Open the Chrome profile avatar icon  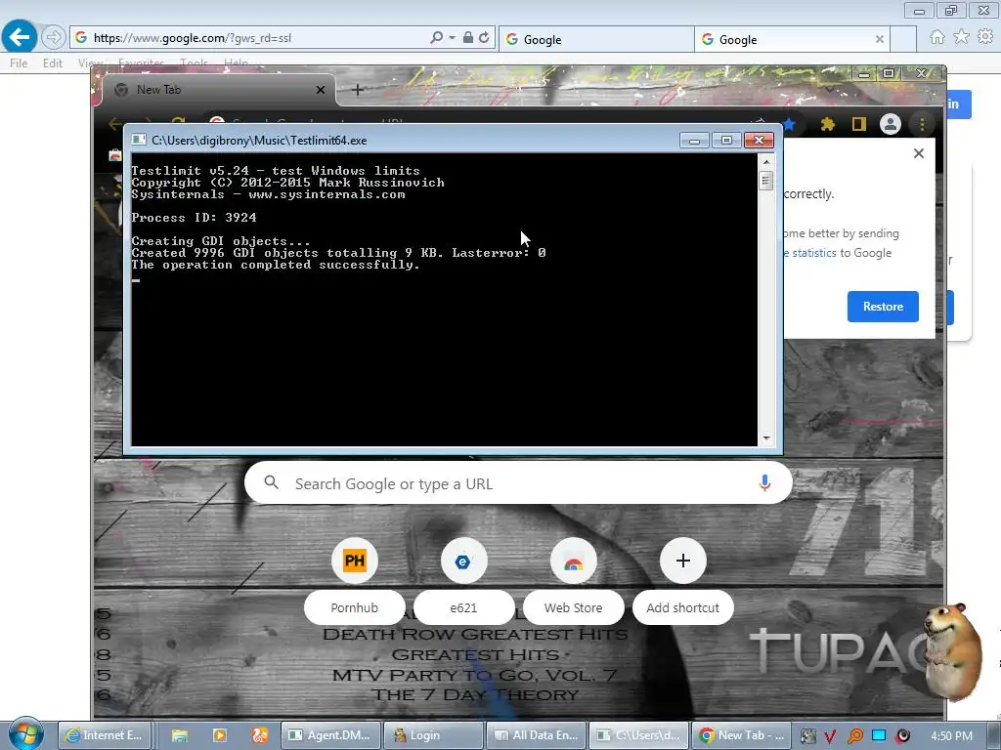tap(890, 124)
